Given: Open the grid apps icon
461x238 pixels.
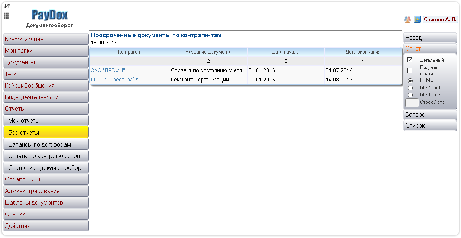Looking at the screenshot, I should (x=6, y=16).
